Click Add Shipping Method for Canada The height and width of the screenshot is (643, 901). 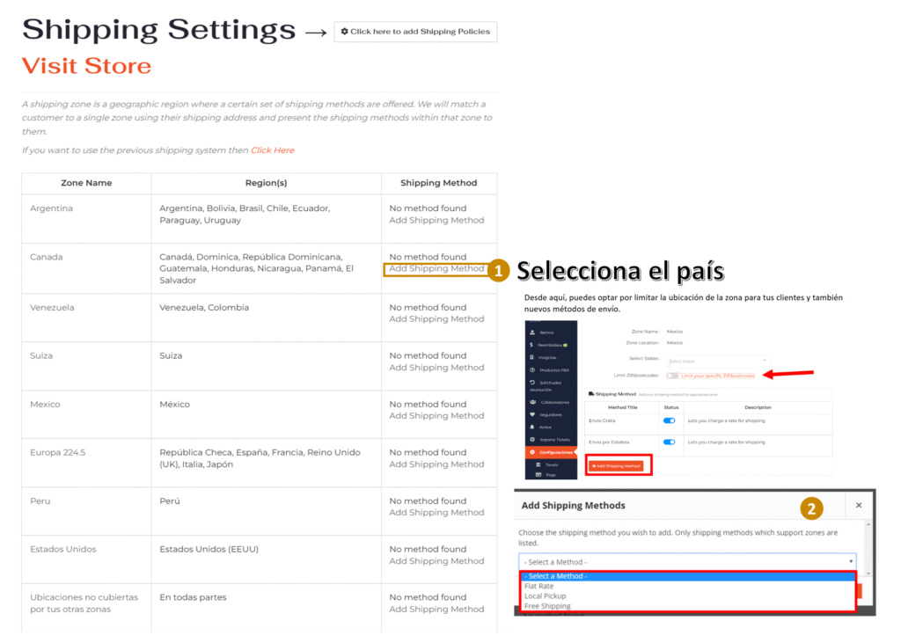(x=436, y=269)
